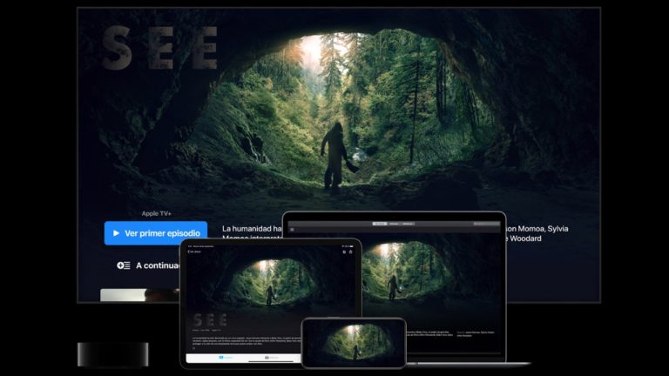Select the second tab in the MacBook toolbar
Viewport: 669px width, 376px height.
(x=394, y=224)
